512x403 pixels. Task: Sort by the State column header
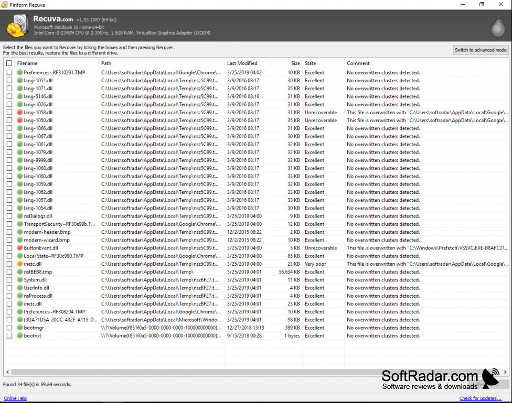pos(323,63)
